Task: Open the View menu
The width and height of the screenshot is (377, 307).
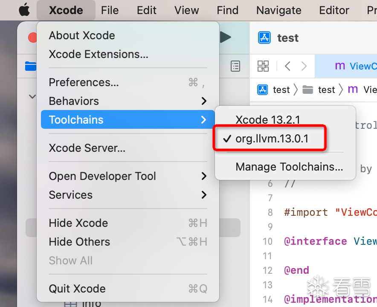Action: pos(186,10)
